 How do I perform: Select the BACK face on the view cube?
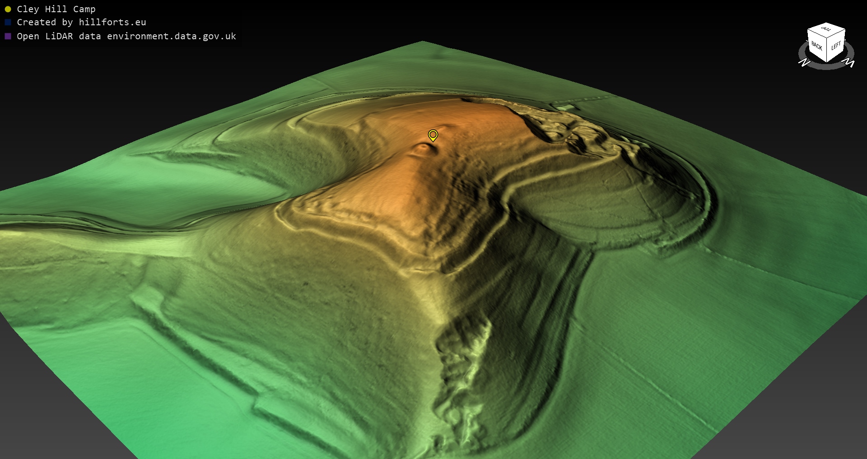[x=817, y=46]
